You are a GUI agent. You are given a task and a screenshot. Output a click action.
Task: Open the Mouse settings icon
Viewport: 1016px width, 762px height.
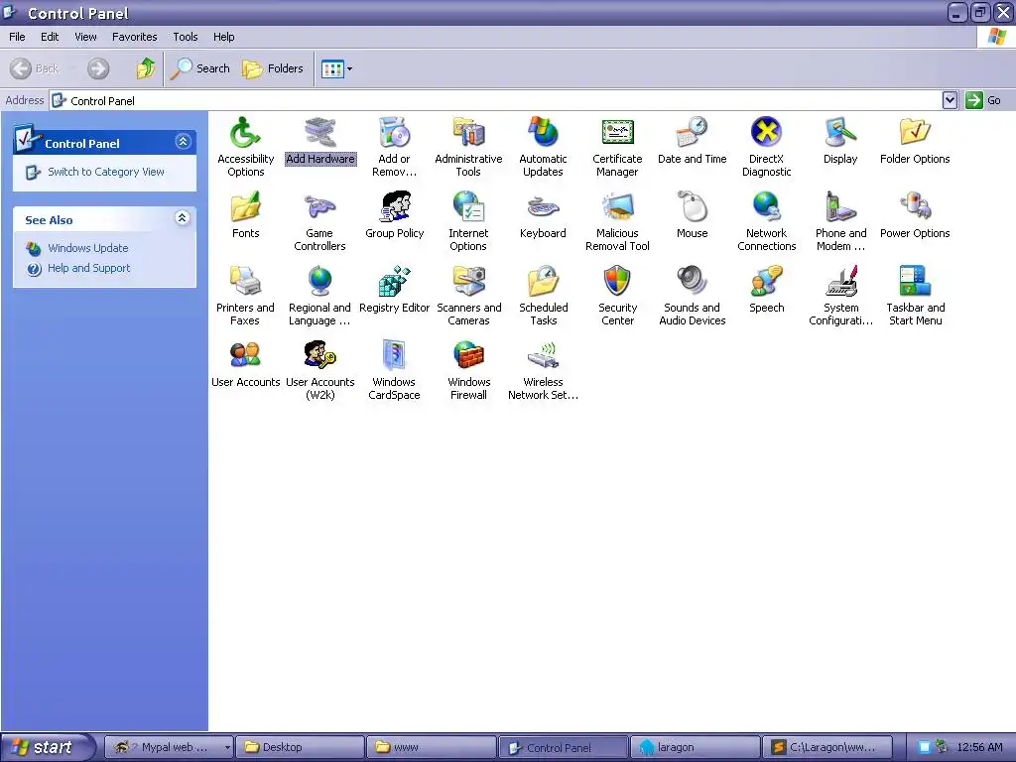(692, 207)
